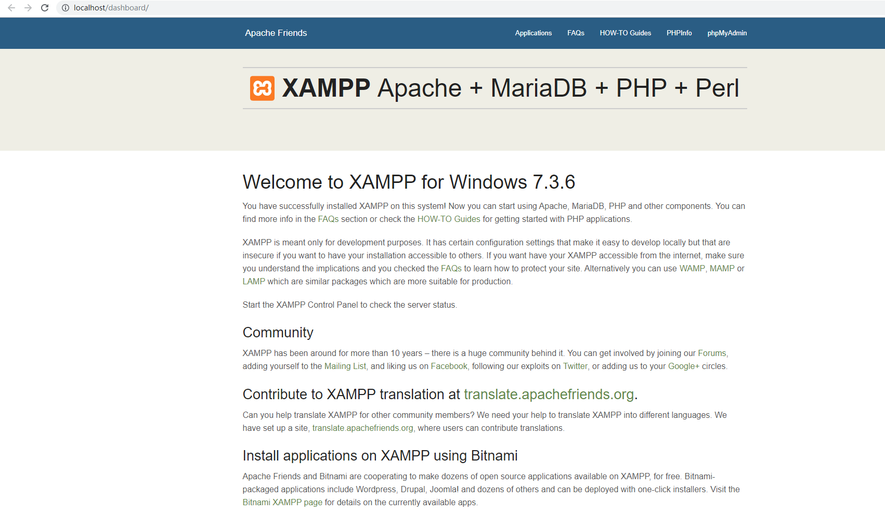Open translate.apachefriends.org link in the heading
The height and width of the screenshot is (513, 885).
(549, 394)
